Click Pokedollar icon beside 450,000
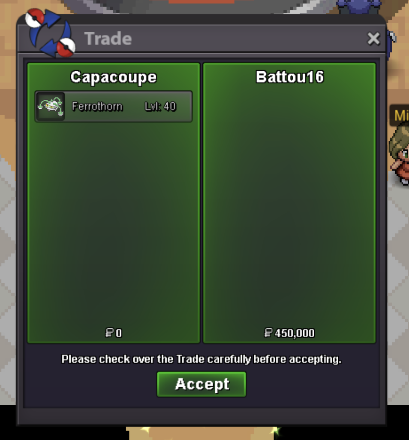The height and width of the screenshot is (440, 409). [268, 333]
